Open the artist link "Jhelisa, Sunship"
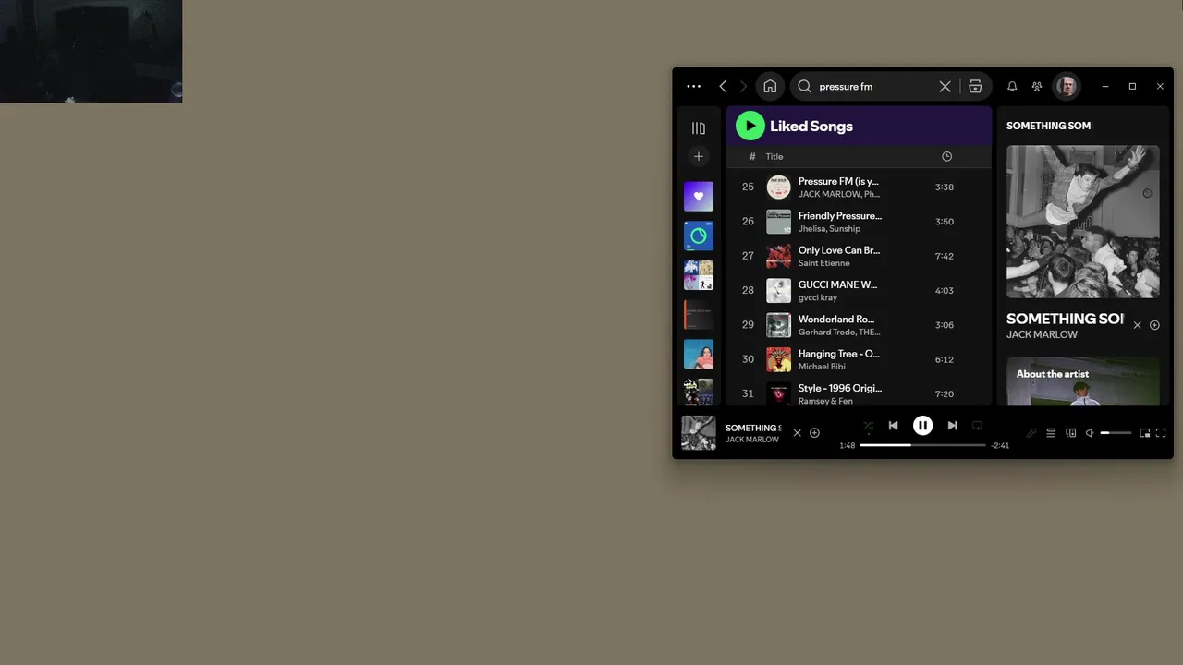Screen dimensions: 1183x665 (x=829, y=228)
